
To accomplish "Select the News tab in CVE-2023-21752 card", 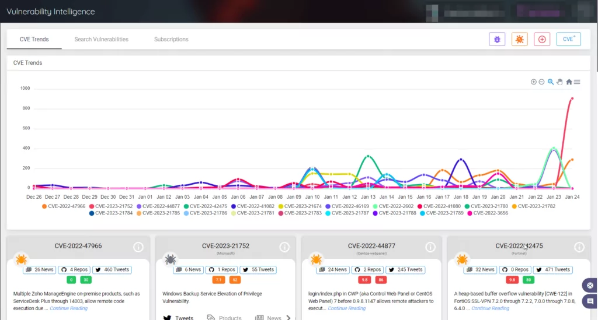I will [x=269, y=318].
